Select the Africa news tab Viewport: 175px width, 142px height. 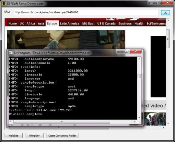31,24
